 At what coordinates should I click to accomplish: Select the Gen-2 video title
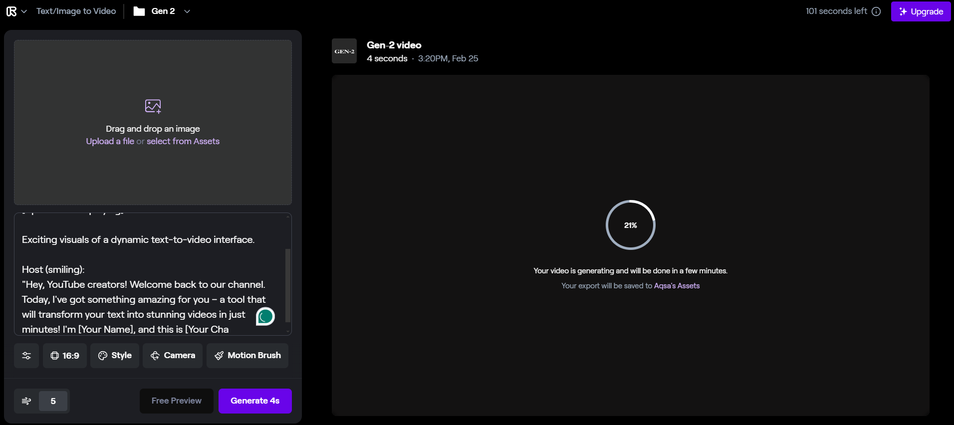pyautogui.click(x=394, y=45)
